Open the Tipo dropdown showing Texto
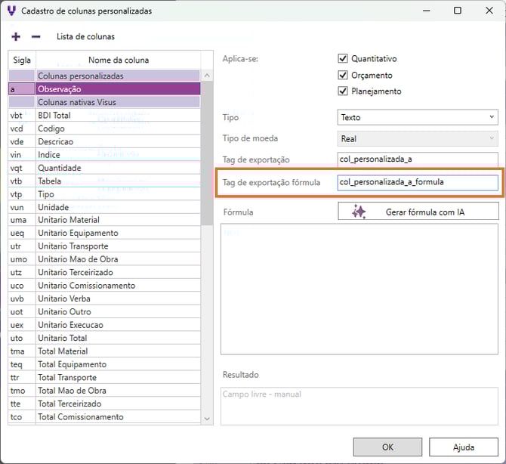The image size is (506, 464). [x=417, y=117]
